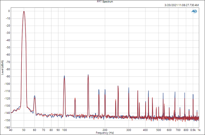Screen dimensions: 205x135
Task: Click the 300 Hz harmonic peak top
Action: [x=129, y=88]
